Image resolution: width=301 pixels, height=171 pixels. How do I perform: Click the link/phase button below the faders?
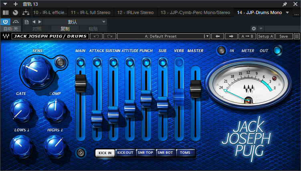click(81, 153)
